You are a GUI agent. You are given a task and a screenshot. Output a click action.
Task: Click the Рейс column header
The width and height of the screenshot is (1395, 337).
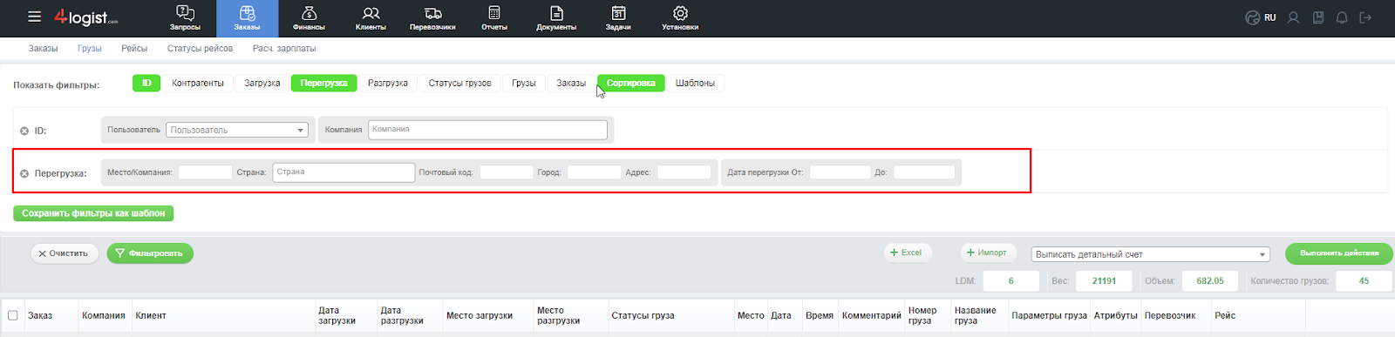point(1225,315)
